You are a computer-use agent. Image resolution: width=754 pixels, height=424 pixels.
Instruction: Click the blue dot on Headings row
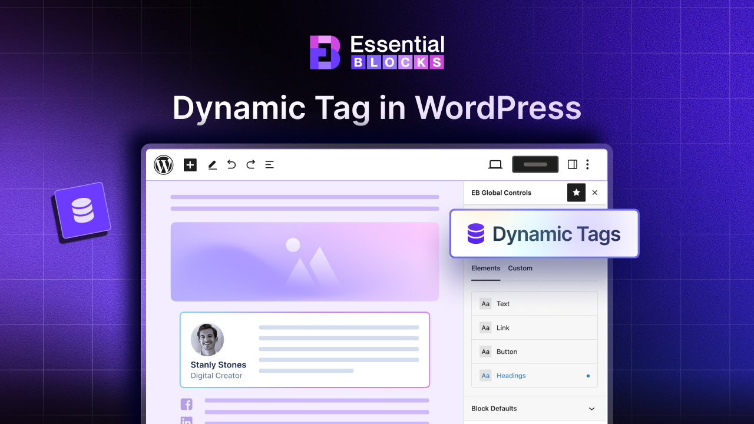(x=588, y=376)
